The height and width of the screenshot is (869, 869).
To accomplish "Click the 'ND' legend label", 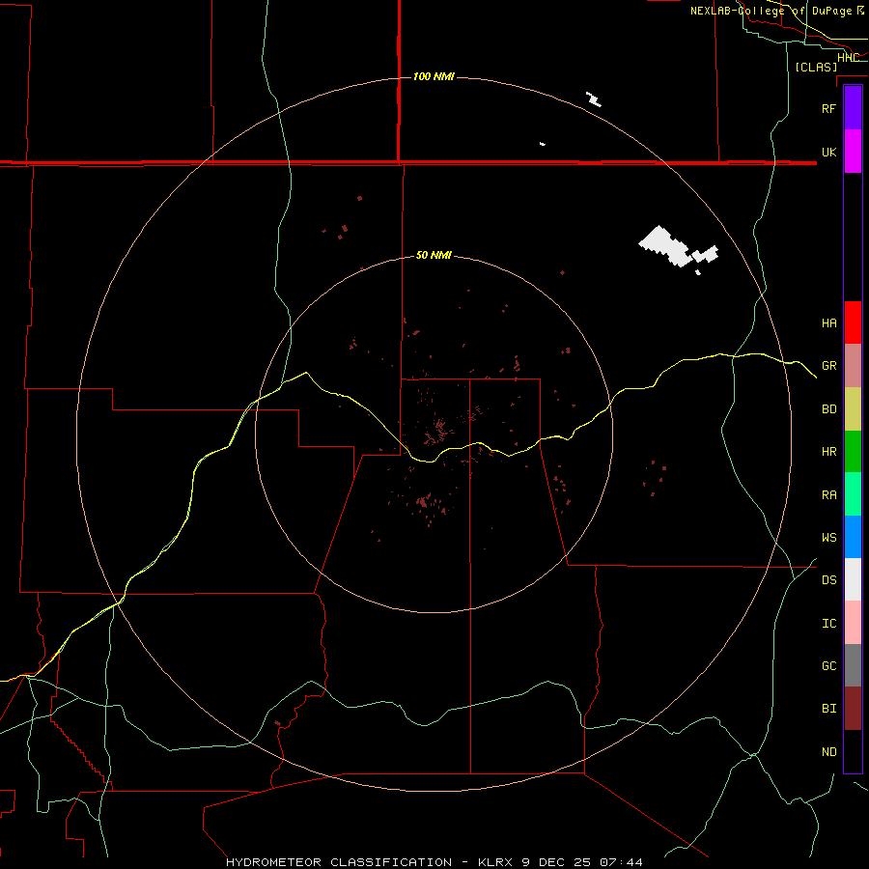I will coord(829,752).
